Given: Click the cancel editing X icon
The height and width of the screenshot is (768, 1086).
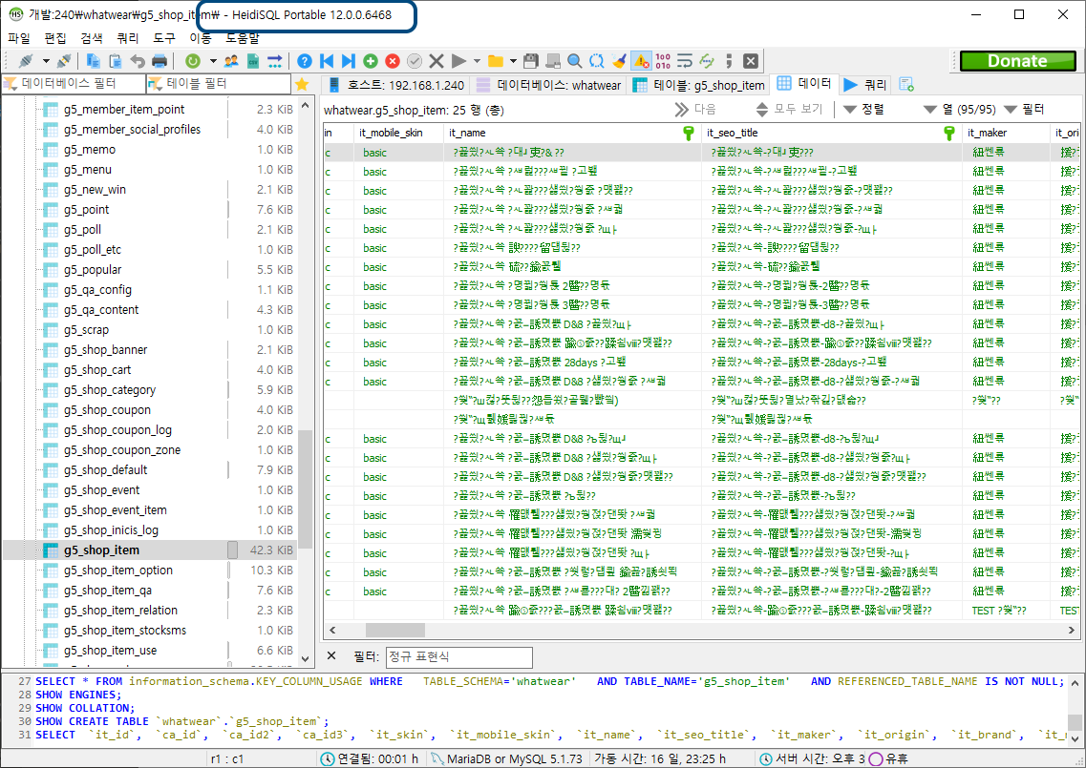Looking at the screenshot, I should point(437,61).
